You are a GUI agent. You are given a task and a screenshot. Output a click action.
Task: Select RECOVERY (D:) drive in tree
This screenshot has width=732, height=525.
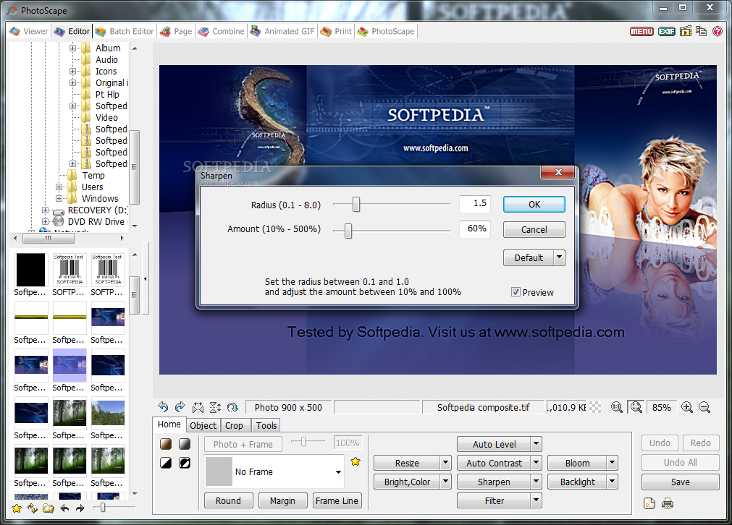(96, 210)
